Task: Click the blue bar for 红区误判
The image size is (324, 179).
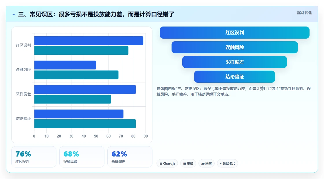Action: pos(89,41)
